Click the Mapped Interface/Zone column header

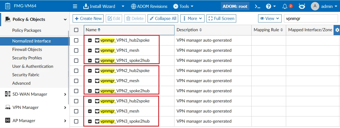(x=310, y=30)
